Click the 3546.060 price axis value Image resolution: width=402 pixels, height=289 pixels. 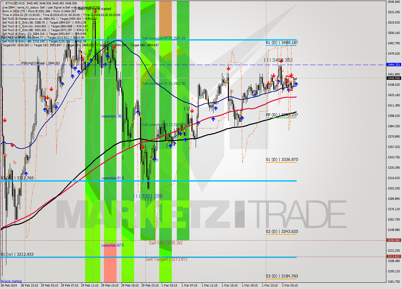(x=394, y=2)
